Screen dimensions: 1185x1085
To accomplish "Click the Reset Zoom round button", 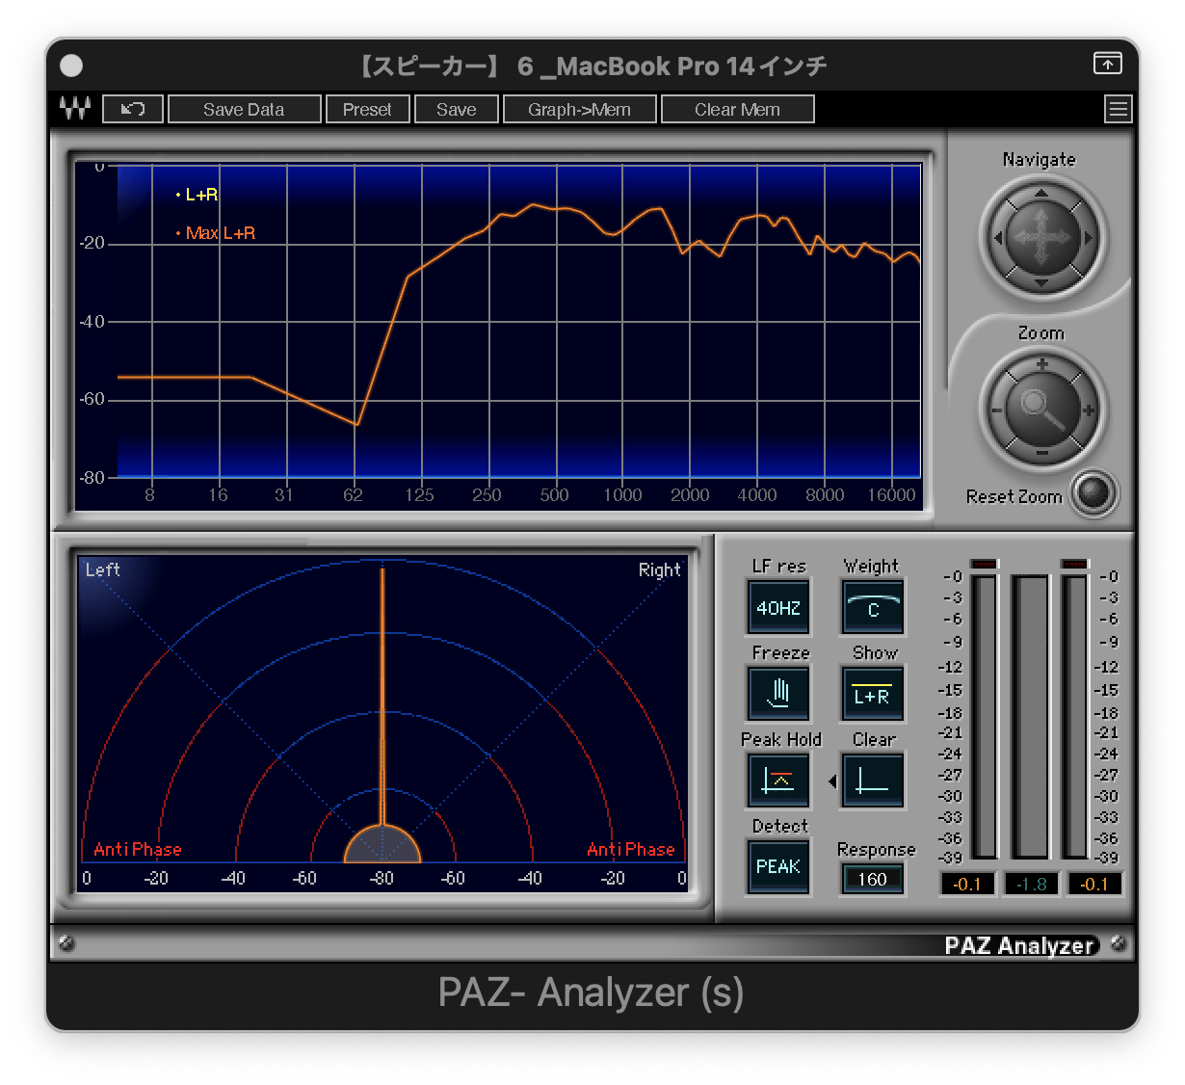I will tap(1094, 493).
